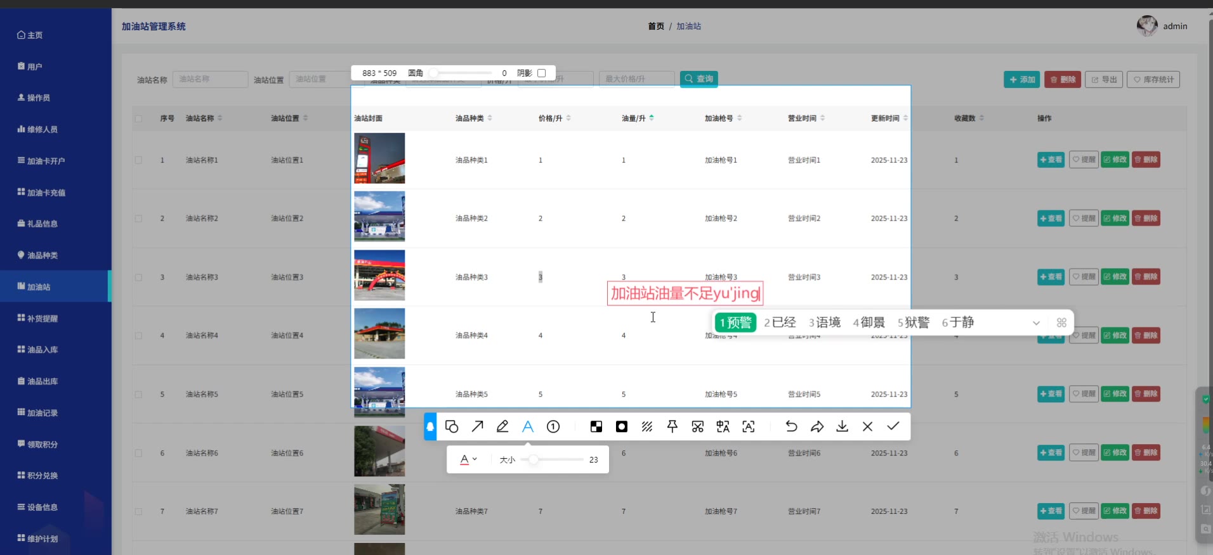Select the arrow annotation tool
Viewport: 1213px width, 555px height.
(477, 426)
